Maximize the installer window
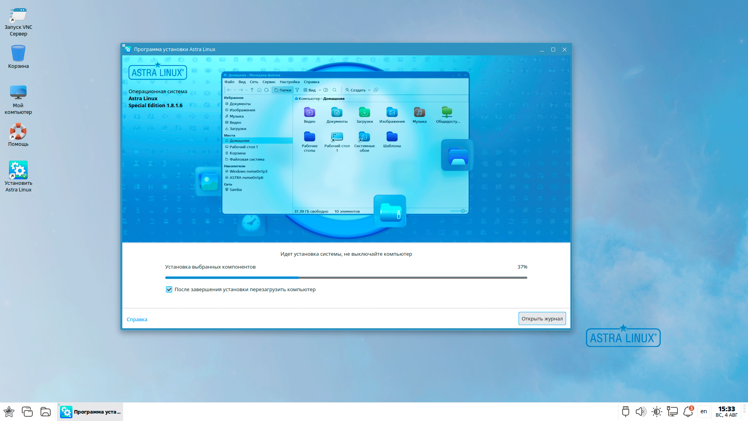748x421 pixels. pos(553,50)
